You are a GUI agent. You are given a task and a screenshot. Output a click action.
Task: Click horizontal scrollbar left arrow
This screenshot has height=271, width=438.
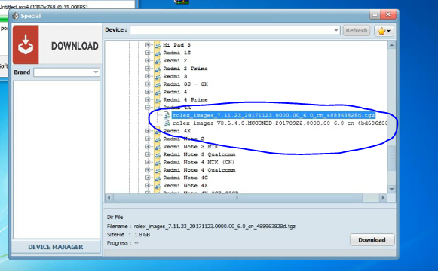pos(109,198)
